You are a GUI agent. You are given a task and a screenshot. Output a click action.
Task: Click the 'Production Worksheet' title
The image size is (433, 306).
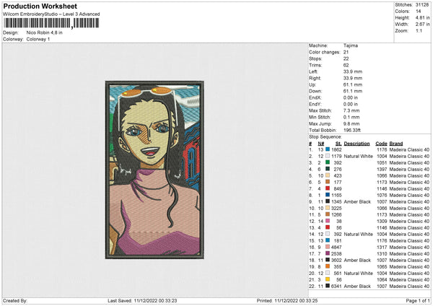click(x=40, y=6)
